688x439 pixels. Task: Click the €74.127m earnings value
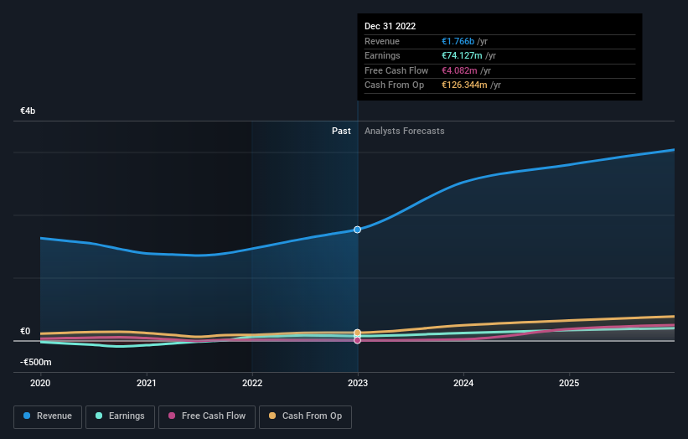click(x=462, y=55)
